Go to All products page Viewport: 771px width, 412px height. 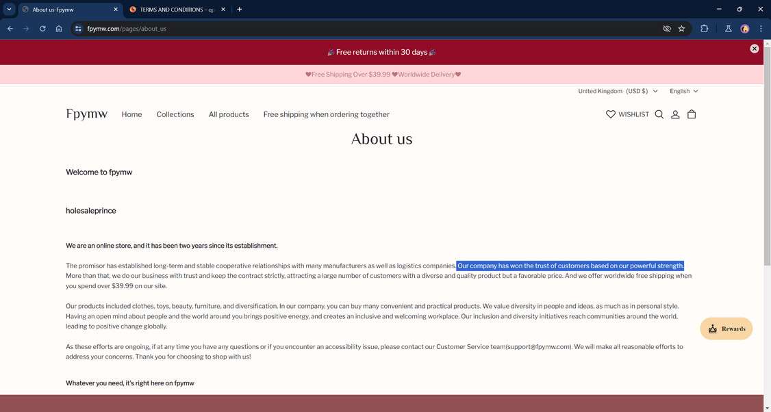229,114
